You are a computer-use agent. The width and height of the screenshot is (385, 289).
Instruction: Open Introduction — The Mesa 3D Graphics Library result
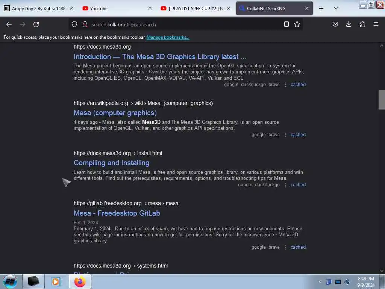(160, 56)
